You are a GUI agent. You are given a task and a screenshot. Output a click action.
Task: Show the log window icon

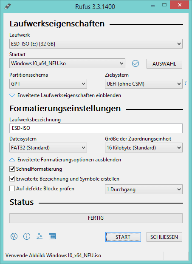pyautogui.click(x=52, y=236)
